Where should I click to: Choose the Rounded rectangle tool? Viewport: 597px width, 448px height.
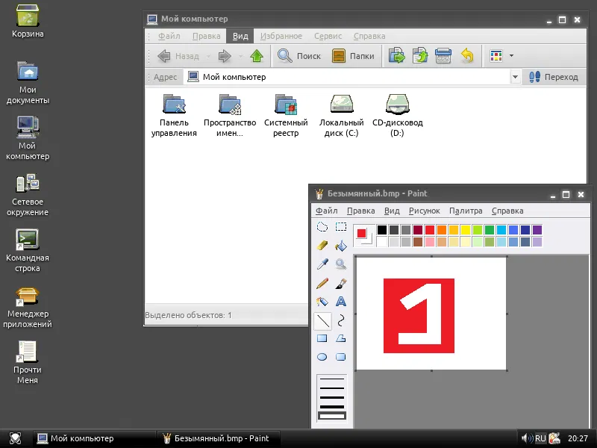[341, 357]
